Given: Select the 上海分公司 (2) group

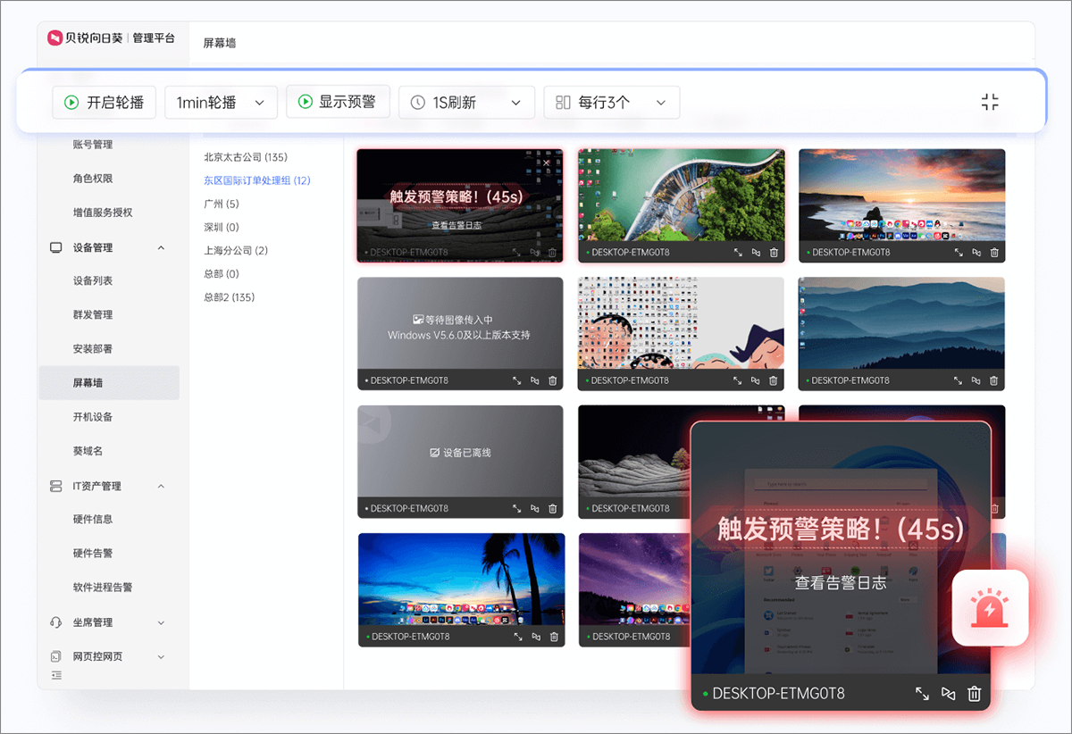Looking at the screenshot, I should click(236, 250).
